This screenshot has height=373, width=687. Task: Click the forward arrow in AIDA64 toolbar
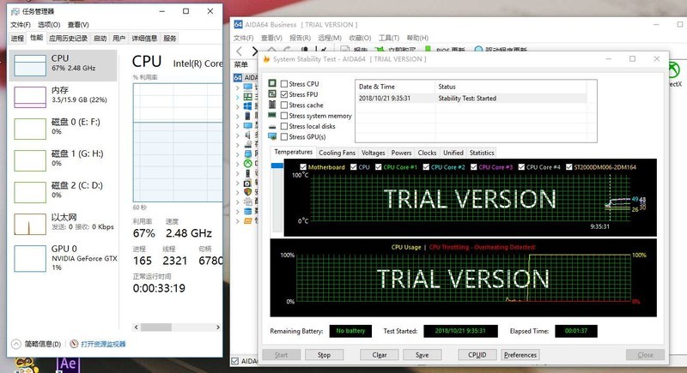click(x=254, y=51)
